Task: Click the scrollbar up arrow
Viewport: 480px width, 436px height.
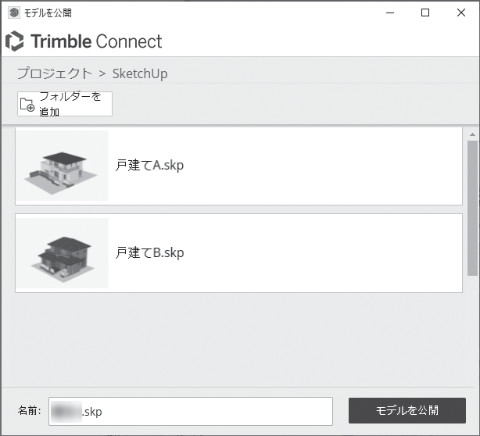Action: [x=472, y=134]
